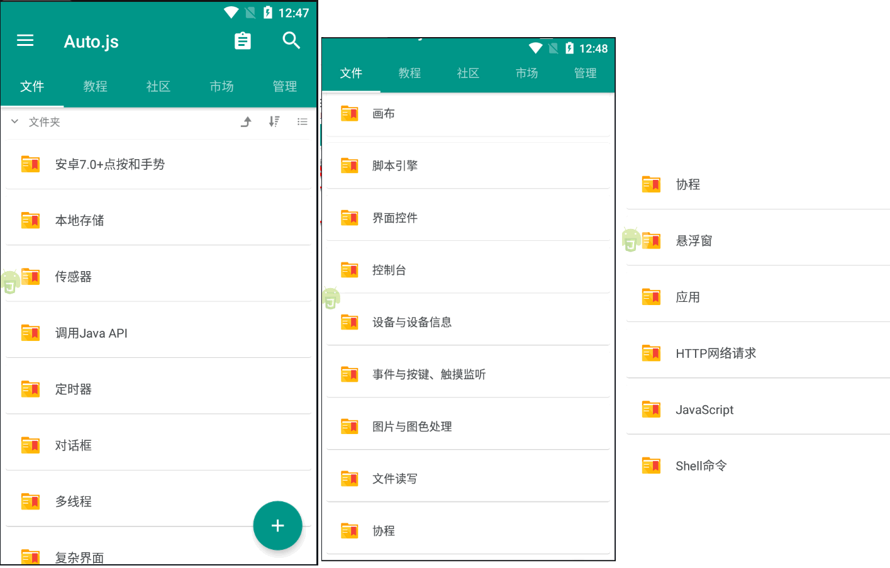Open 画布 folder icon
890x568 pixels.
(x=350, y=113)
